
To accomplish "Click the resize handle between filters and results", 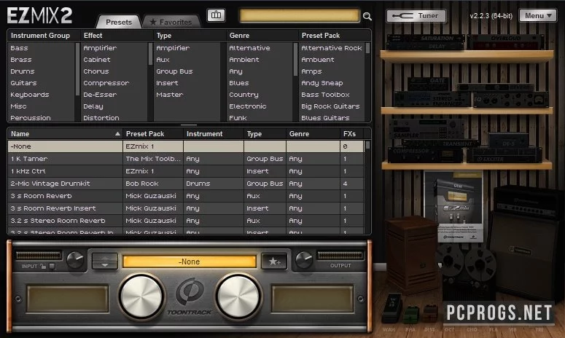I will 188,125.
